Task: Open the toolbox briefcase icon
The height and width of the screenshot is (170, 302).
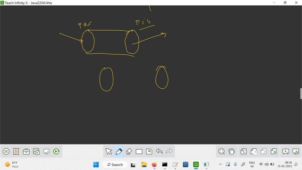Action: [26, 152]
